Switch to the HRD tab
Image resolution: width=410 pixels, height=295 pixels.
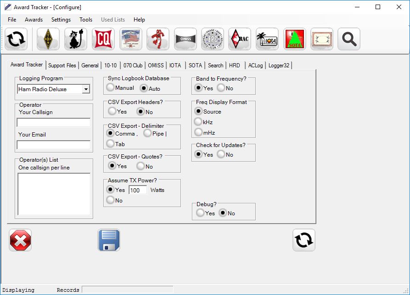point(235,65)
